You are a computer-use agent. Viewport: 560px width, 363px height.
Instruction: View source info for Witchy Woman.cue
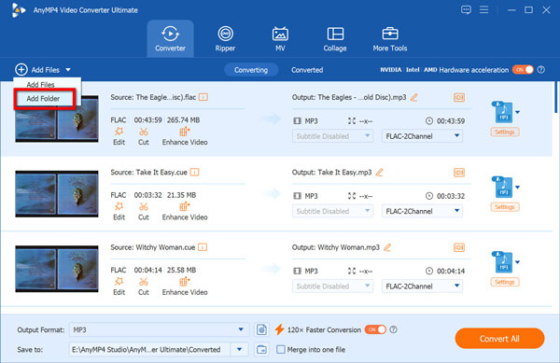203,247
